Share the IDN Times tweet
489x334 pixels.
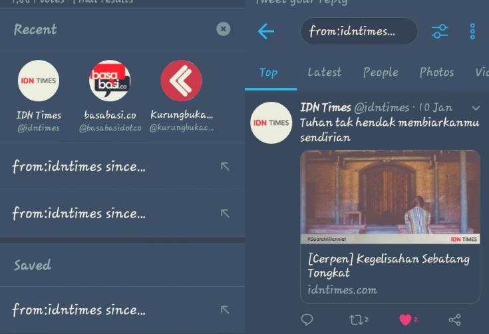pyautogui.click(x=454, y=319)
